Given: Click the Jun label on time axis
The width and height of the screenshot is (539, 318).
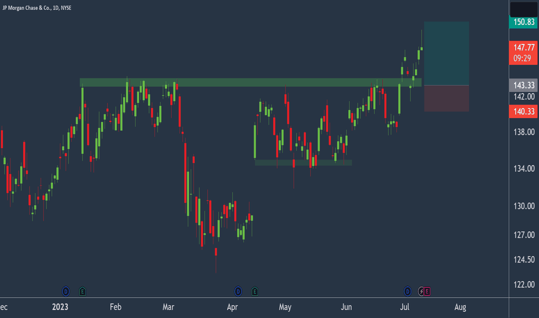Looking at the screenshot, I should pyautogui.click(x=346, y=307).
